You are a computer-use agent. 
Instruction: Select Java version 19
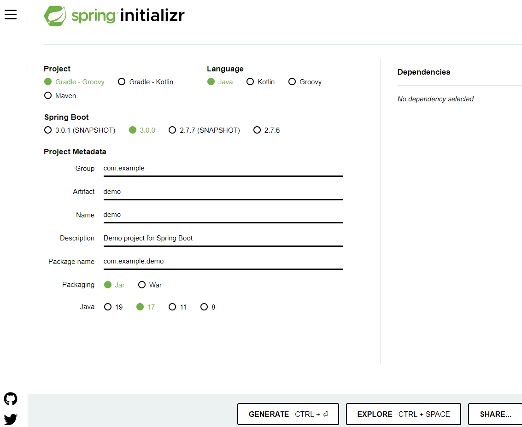(x=113, y=307)
